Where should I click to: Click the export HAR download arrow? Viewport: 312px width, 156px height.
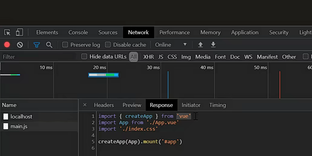click(x=213, y=45)
